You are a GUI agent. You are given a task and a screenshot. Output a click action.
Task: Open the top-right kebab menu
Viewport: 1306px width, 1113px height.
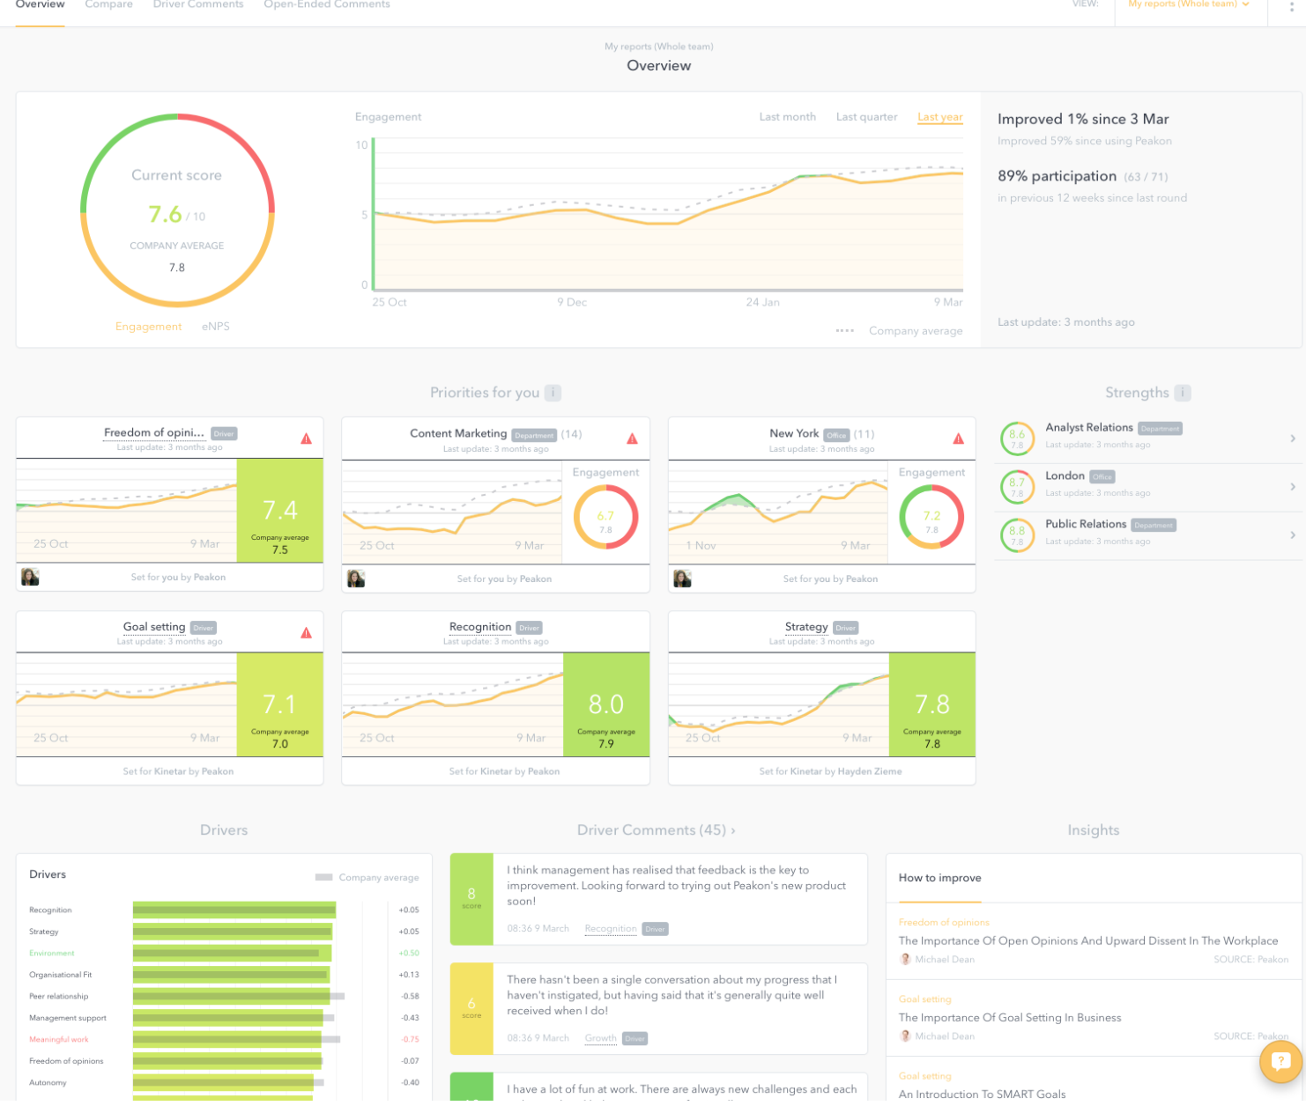pos(1292,6)
